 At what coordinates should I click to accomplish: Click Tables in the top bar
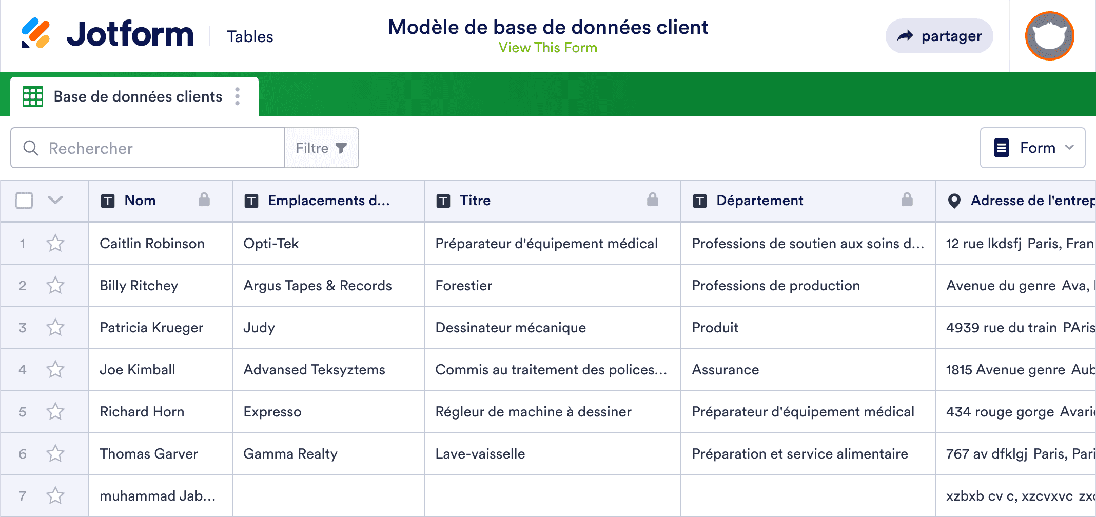coord(250,36)
